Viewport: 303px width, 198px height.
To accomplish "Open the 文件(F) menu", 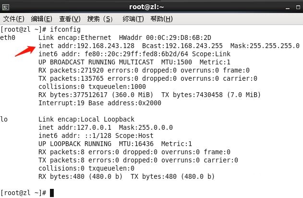I will point(13,19).
